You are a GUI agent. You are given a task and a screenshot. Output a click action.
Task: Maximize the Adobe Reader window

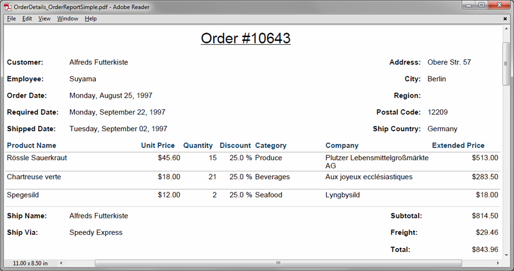[x=481, y=5]
